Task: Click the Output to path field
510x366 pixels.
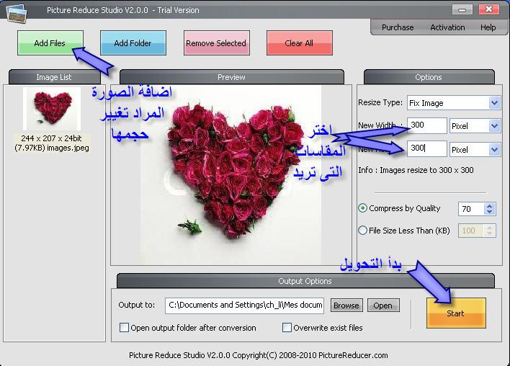Action: (245, 305)
